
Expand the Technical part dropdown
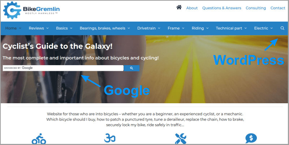231,28
